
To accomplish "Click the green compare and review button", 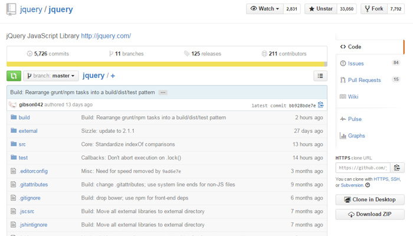I will 14,76.
